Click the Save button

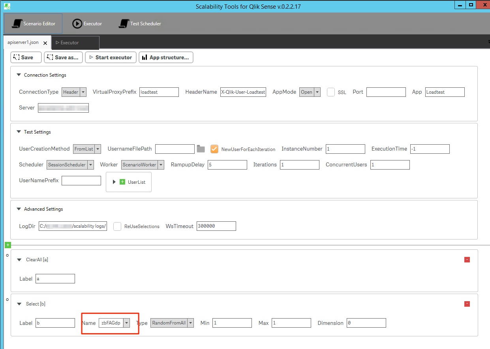click(x=26, y=57)
